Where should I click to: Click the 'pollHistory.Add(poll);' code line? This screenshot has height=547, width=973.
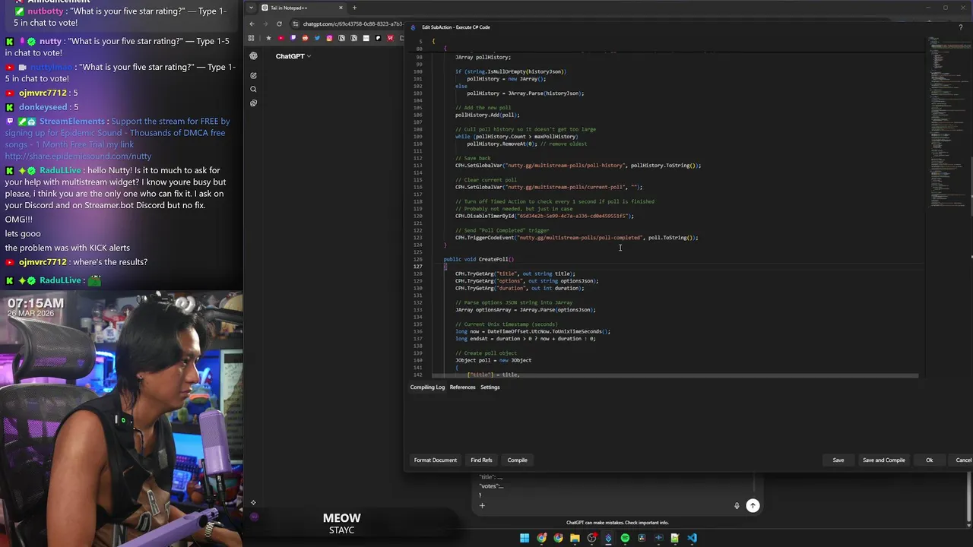coord(487,115)
